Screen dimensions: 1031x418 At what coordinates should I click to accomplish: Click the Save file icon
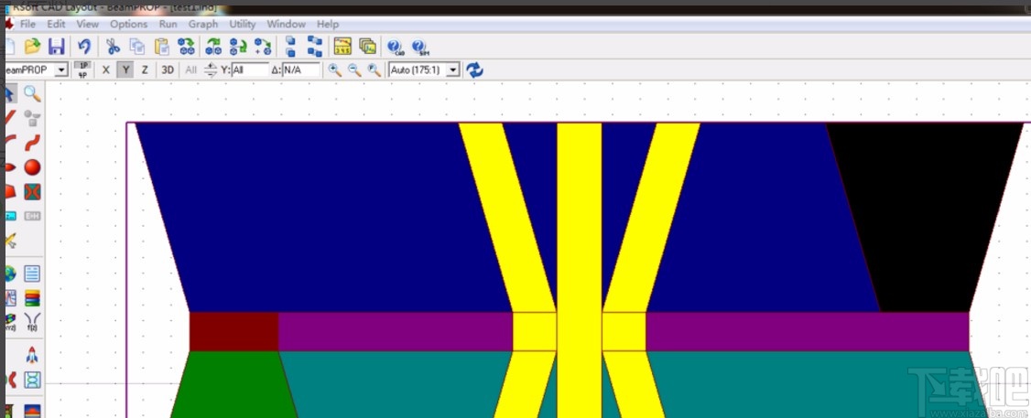(56, 47)
